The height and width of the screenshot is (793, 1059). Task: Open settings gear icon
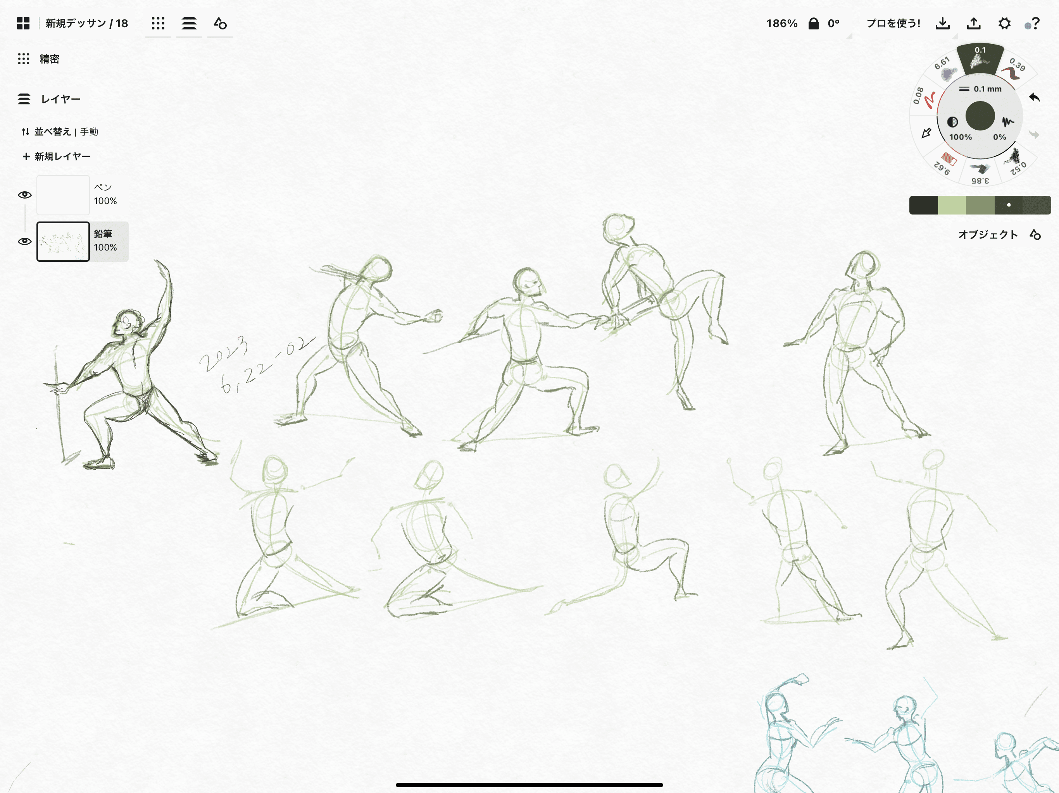click(1004, 24)
